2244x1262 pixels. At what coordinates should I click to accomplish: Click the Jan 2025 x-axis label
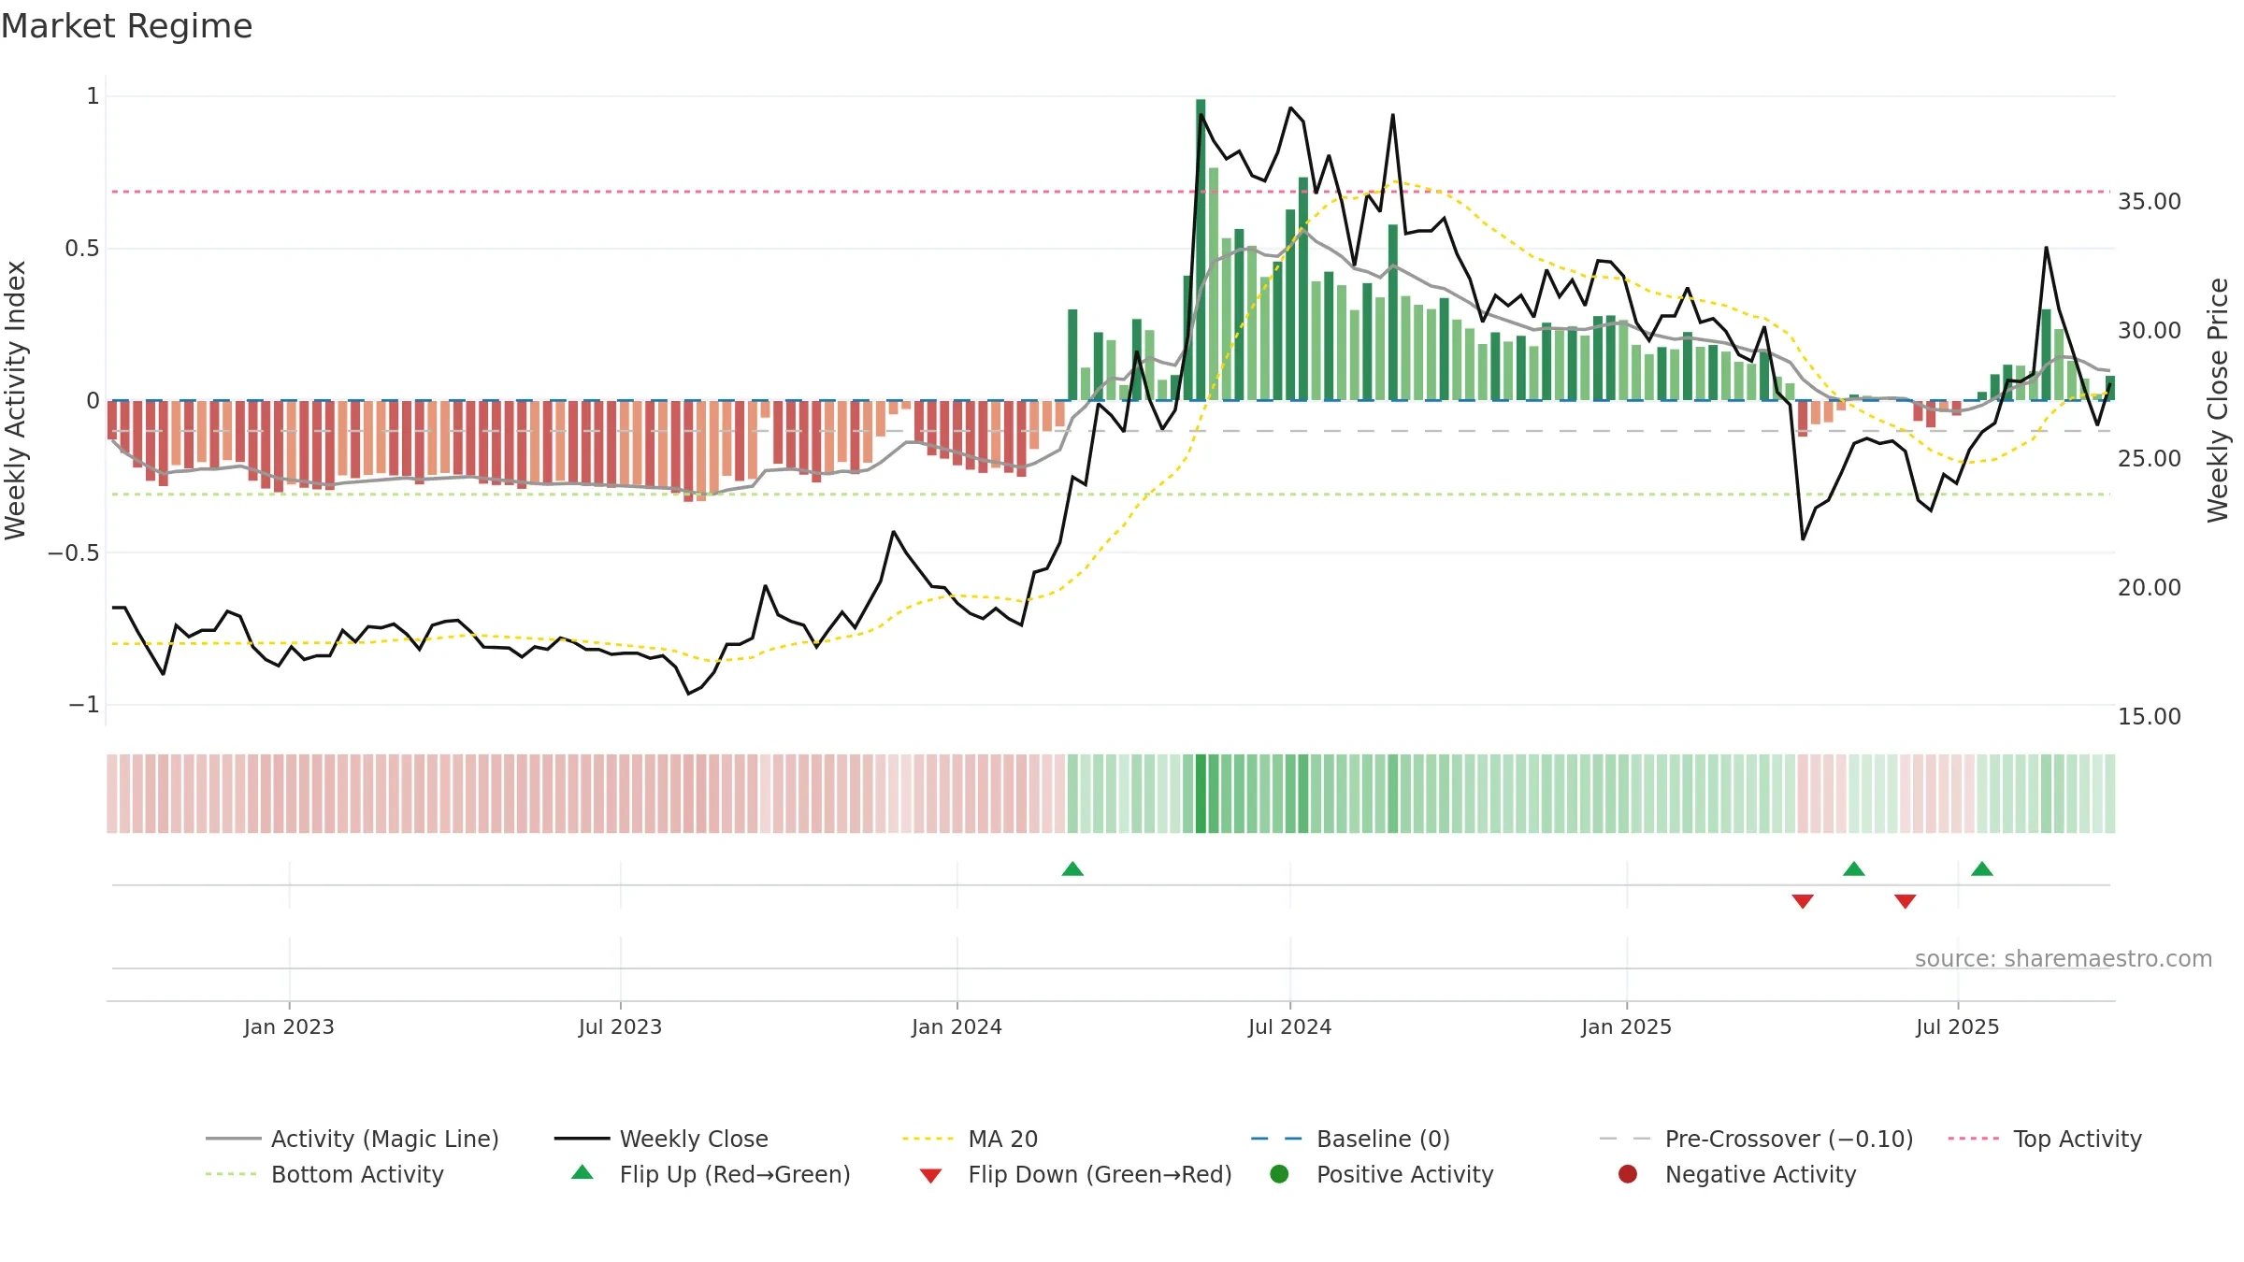[1626, 1026]
